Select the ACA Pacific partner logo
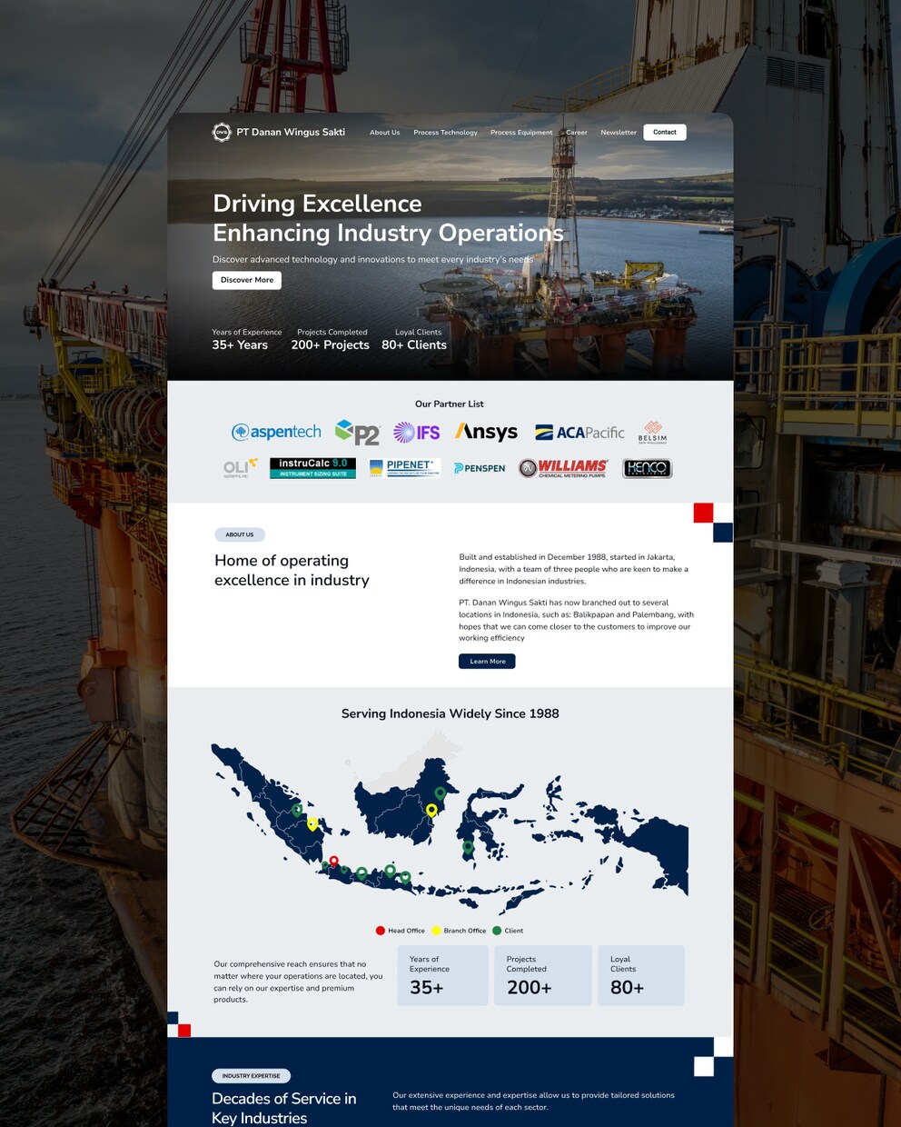This screenshot has width=901, height=1127. [579, 433]
